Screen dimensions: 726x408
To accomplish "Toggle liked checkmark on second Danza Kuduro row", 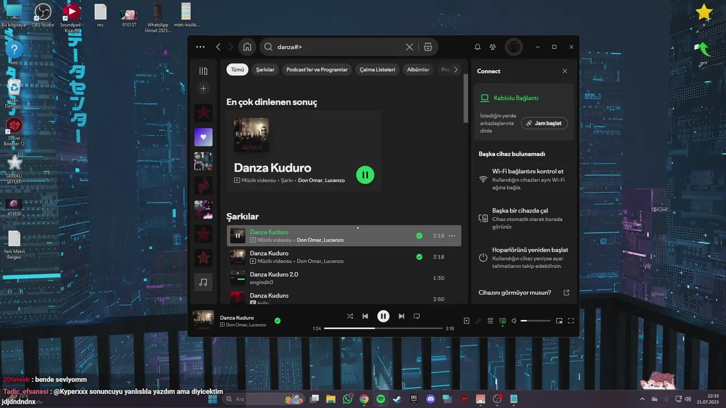I will pyautogui.click(x=419, y=257).
